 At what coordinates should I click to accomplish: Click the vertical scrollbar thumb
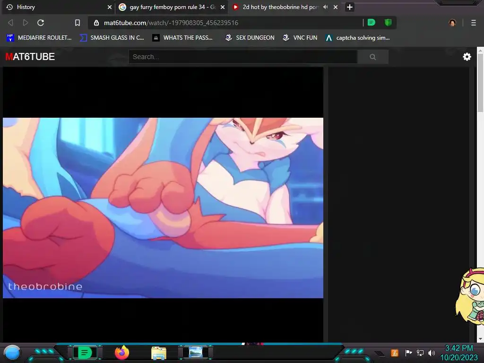click(x=480, y=83)
